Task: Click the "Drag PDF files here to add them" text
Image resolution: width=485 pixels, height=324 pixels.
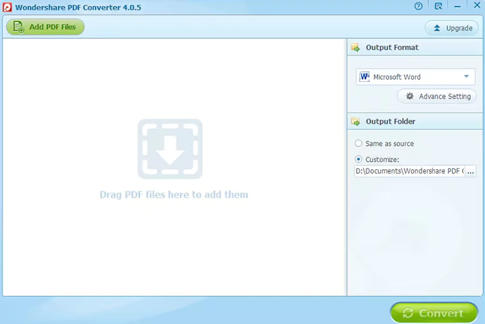Action: click(x=174, y=195)
